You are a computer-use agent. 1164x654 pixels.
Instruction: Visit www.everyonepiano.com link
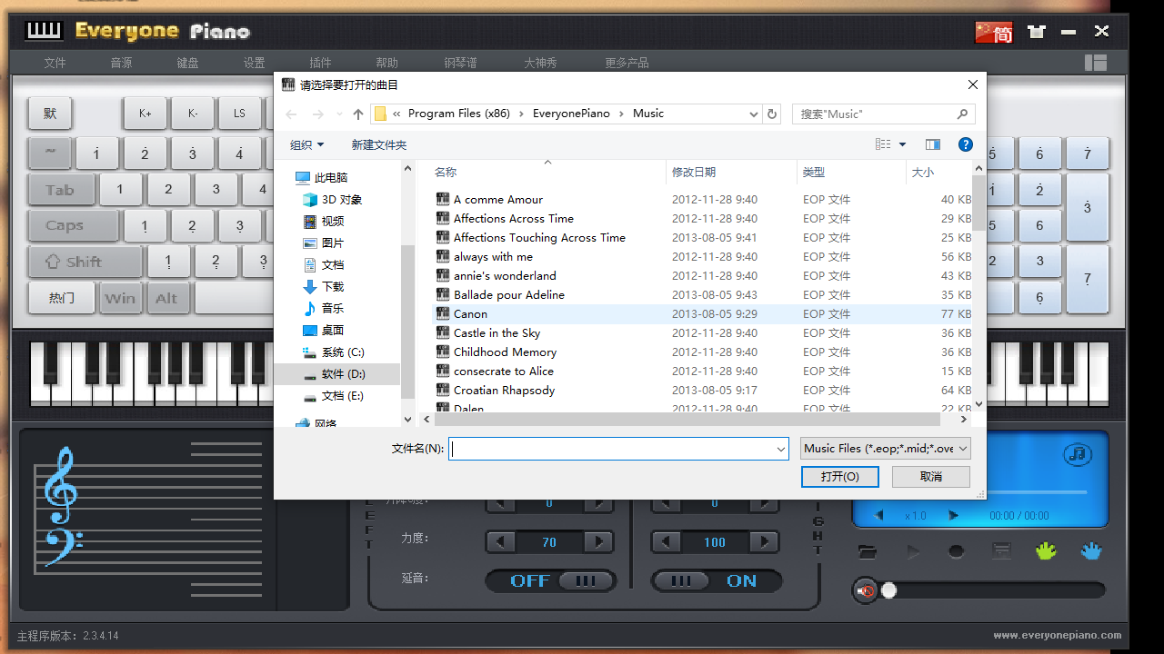[x=1057, y=636]
